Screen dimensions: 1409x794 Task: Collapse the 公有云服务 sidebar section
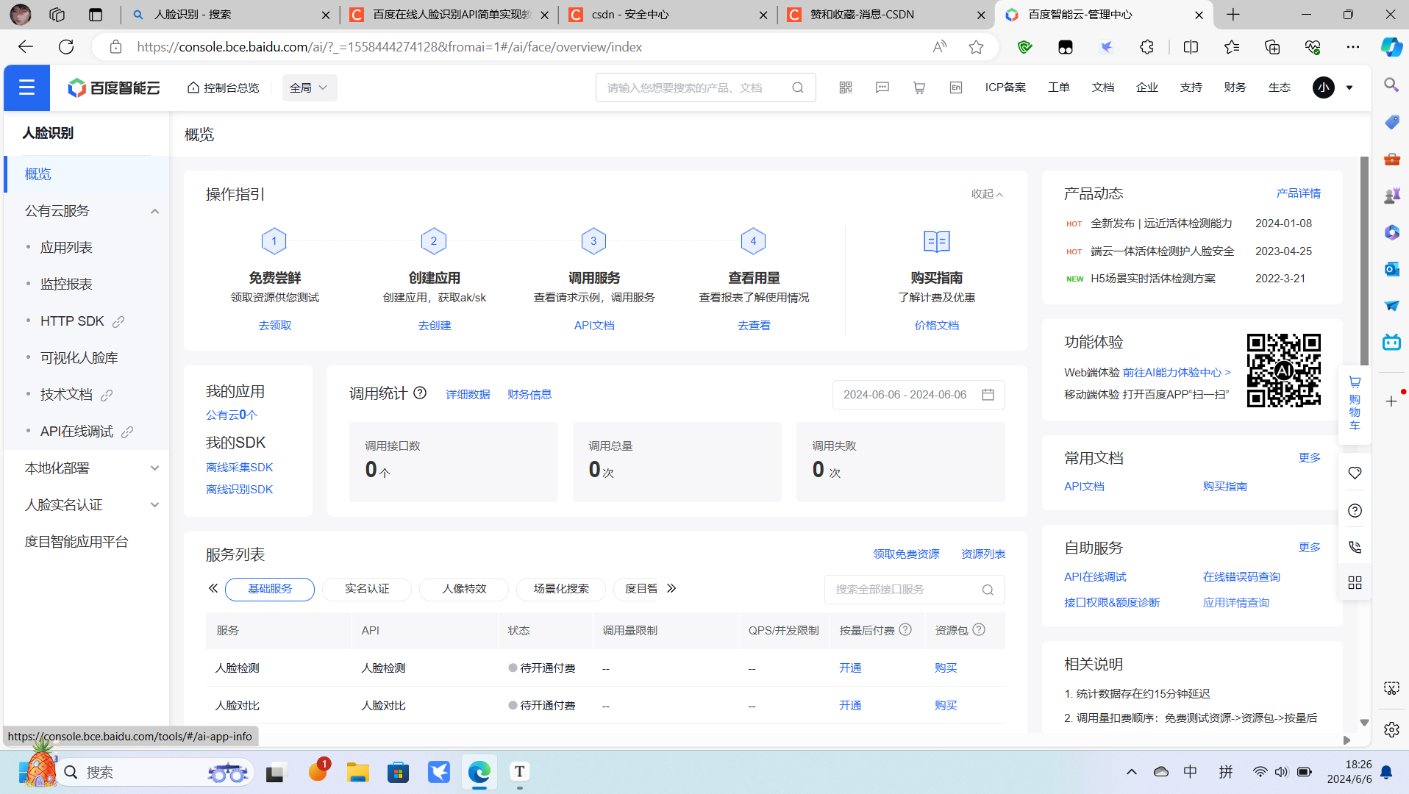tap(154, 211)
